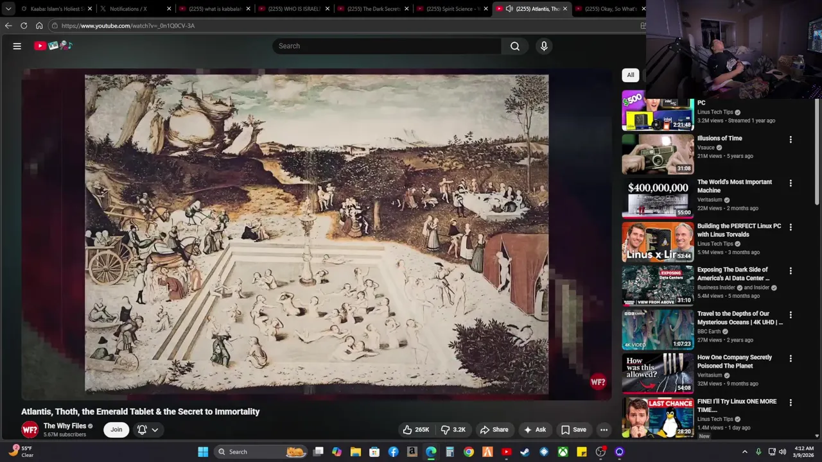Click the URL address bar
Image resolution: width=822 pixels, height=462 pixels.
347,26
